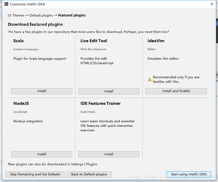The width and height of the screenshot is (218, 182).
Task: Install the NodeJS plugin
Action: pyautogui.click(x=42, y=154)
